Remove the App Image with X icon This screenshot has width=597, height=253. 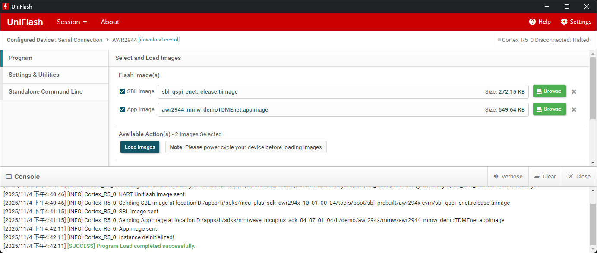click(x=574, y=109)
